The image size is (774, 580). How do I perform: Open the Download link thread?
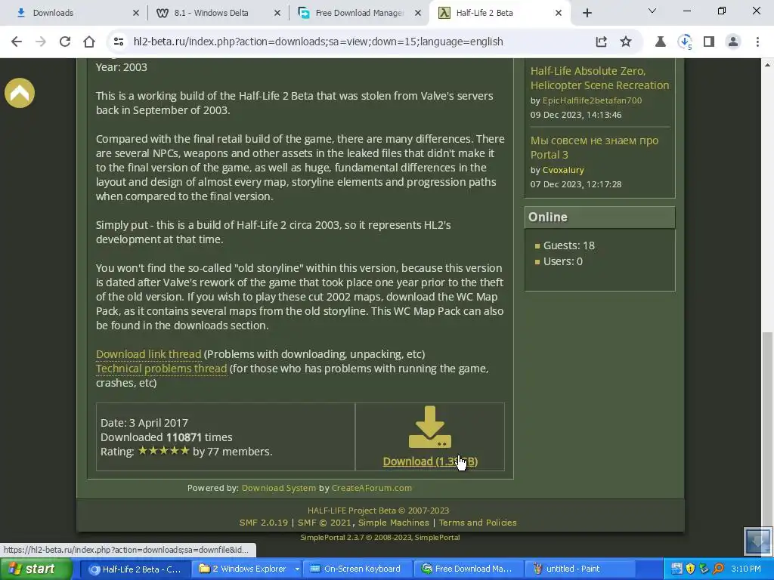click(149, 354)
